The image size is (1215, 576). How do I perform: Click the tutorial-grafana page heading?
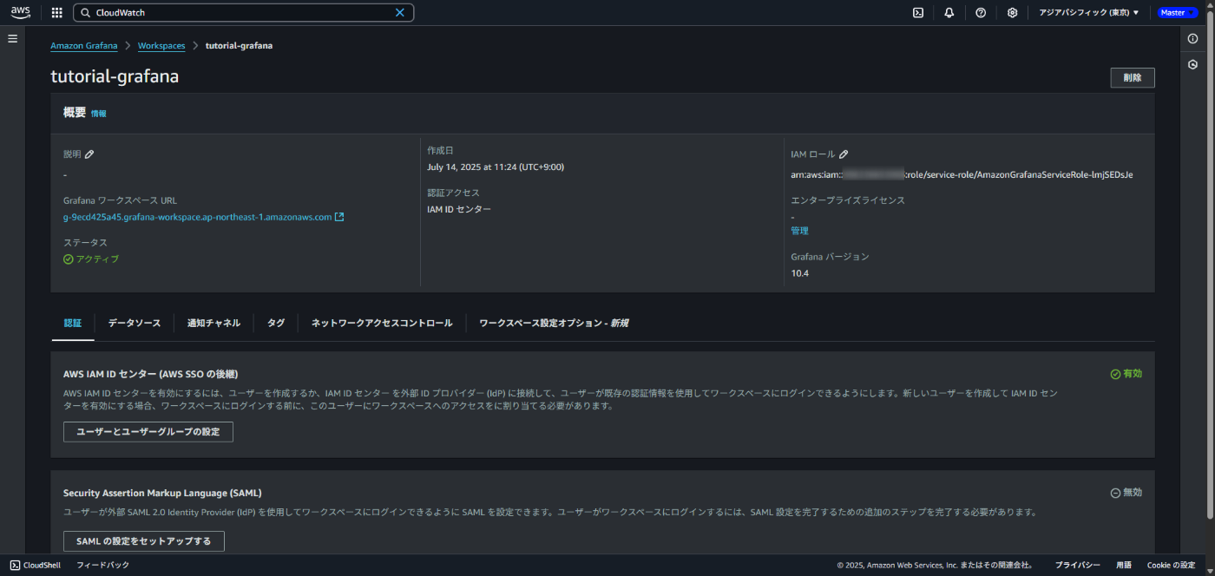point(115,76)
